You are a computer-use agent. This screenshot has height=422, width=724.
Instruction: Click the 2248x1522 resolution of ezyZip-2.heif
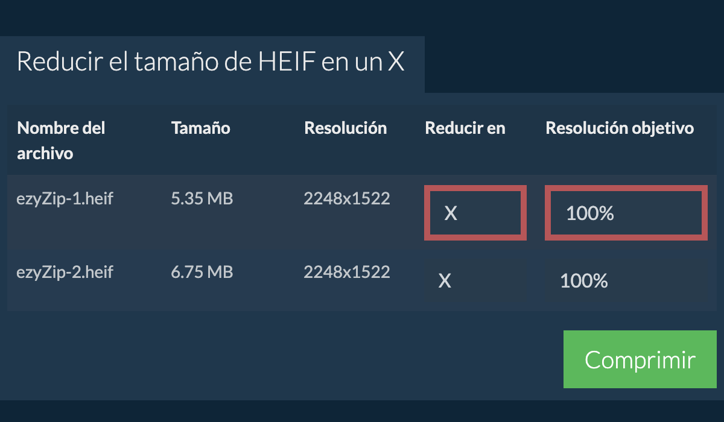347,272
